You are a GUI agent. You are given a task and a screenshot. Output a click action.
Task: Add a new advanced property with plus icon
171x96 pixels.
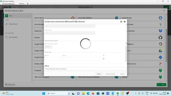[x=104, y=55]
